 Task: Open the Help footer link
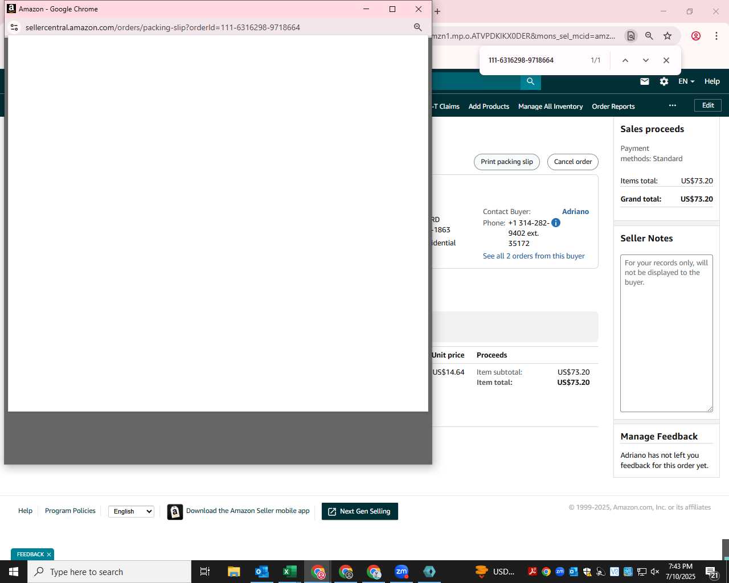(x=25, y=511)
